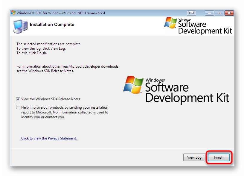Click the Finish button
The image size is (244, 176).
(x=219, y=157)
